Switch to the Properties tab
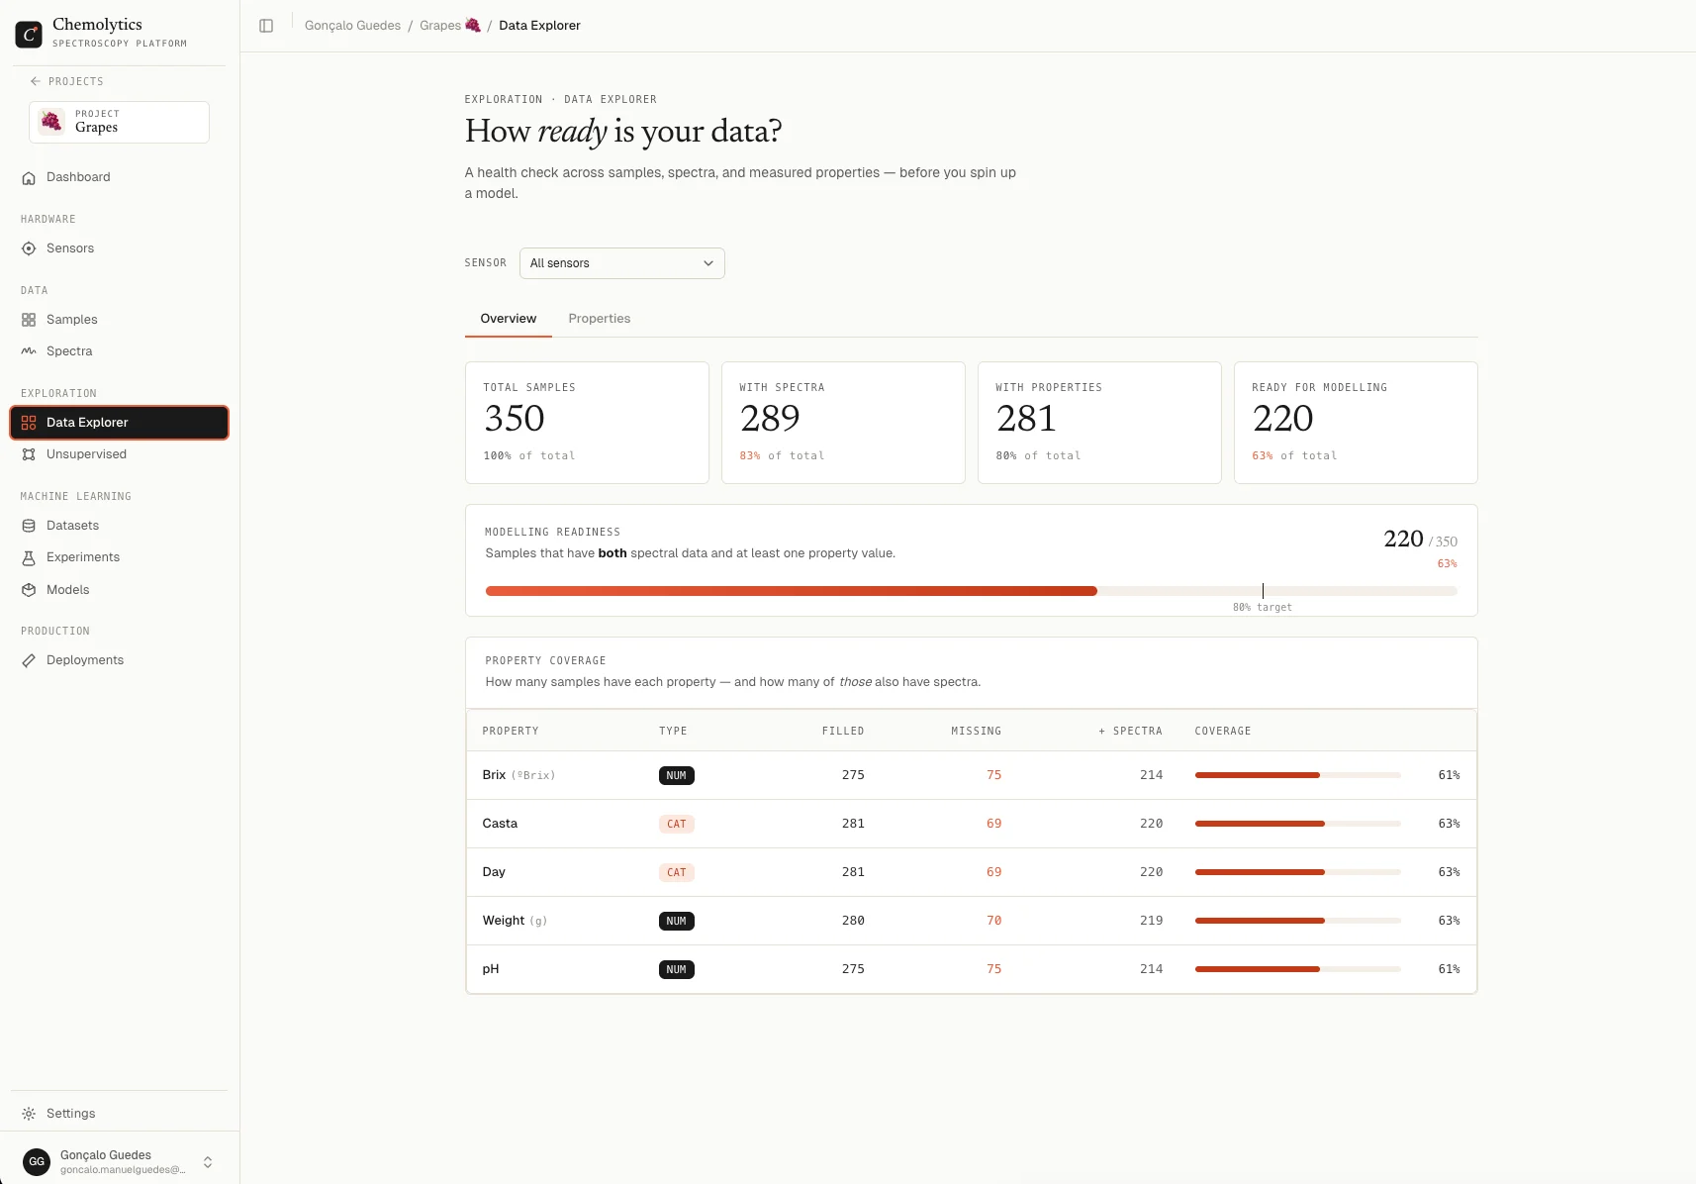The width and height of the screenshot is (1696, 1184). (599, 319)
